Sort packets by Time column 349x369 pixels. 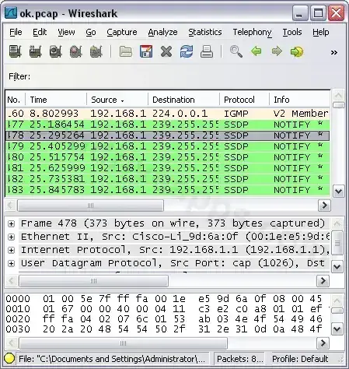pos(56,100)
